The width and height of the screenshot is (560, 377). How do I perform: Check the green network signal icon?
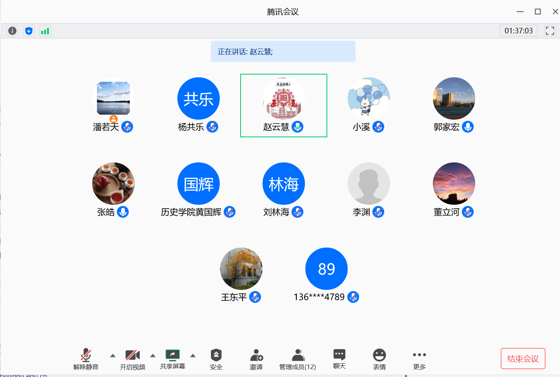45,31
